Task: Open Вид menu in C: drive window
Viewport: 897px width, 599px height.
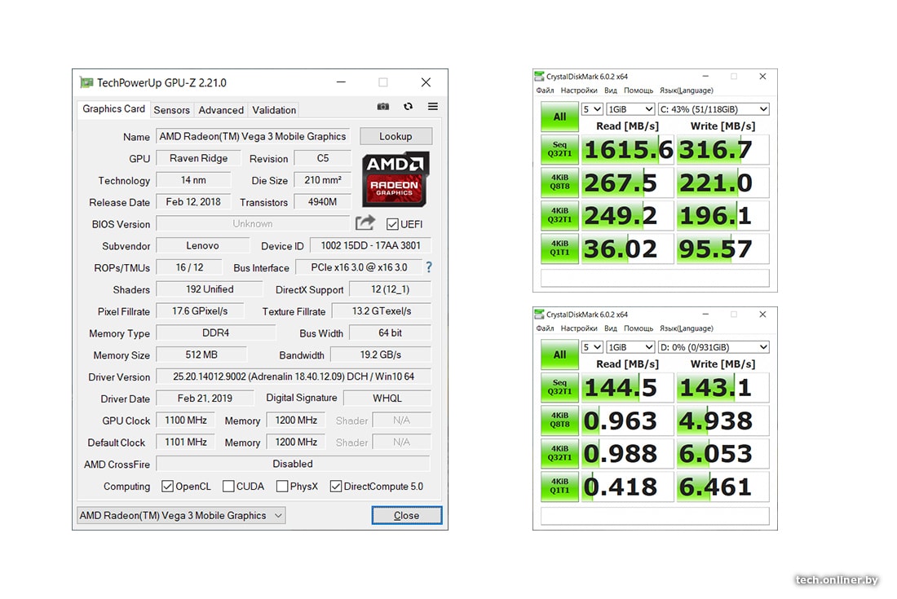Action: 611,90
